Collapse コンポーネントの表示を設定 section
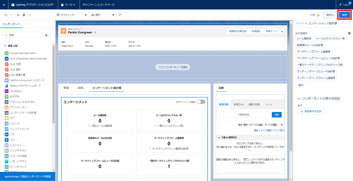This screenshot has height=181, width=353. (319, 99)
